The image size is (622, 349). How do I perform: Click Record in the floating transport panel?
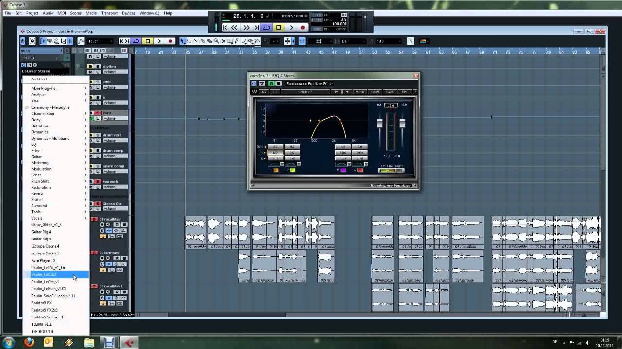[302, 28]
